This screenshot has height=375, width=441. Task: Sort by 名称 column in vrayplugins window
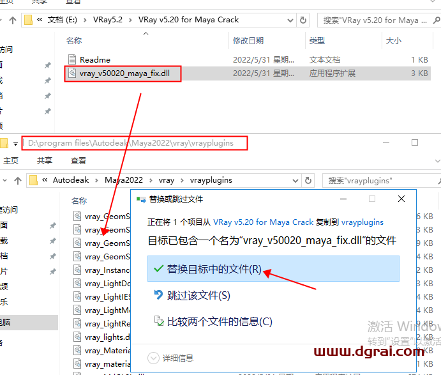(x=79, y=201)
